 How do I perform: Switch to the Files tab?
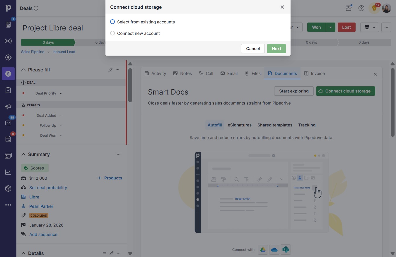tap(253, 73)
